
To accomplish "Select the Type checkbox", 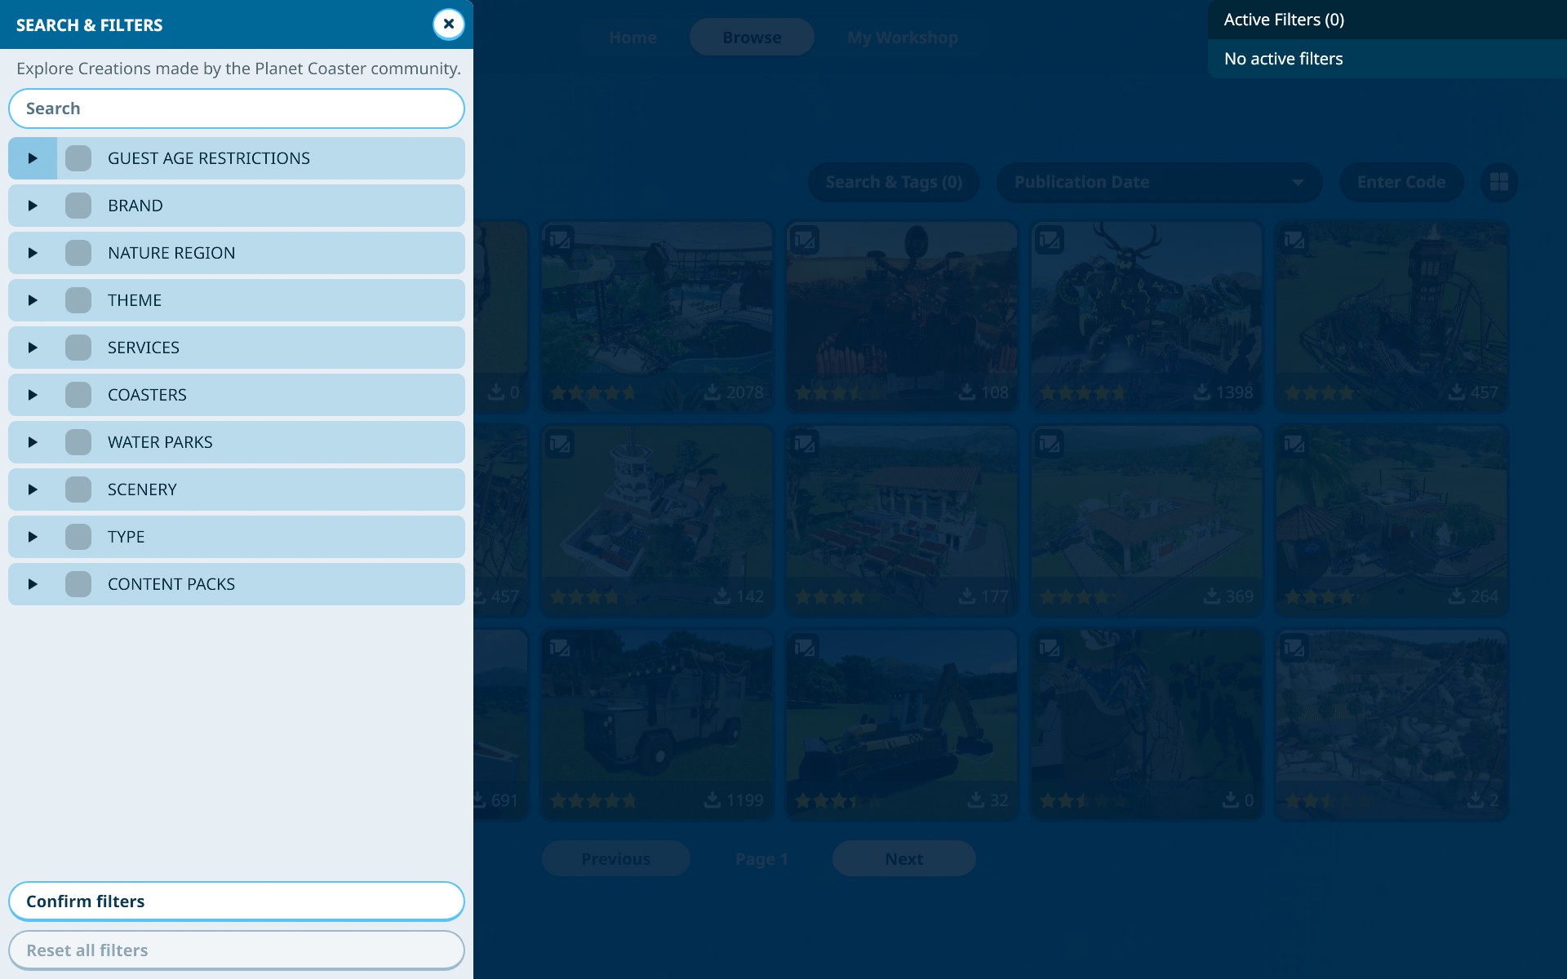I will 78,537.
